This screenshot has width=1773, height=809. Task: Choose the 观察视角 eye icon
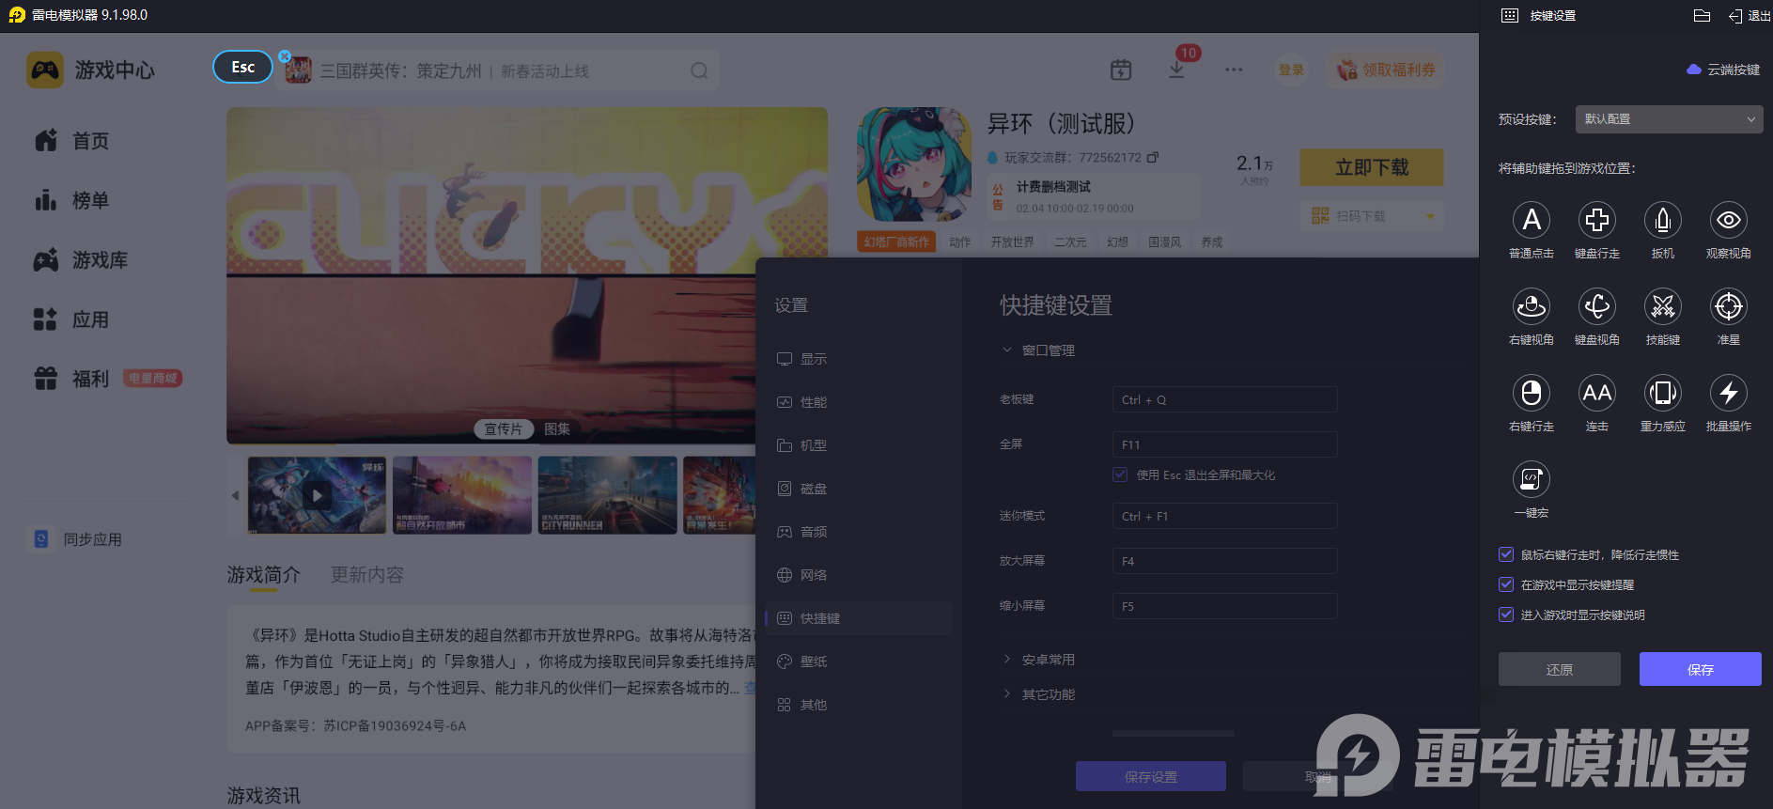tap(1728, 221)
